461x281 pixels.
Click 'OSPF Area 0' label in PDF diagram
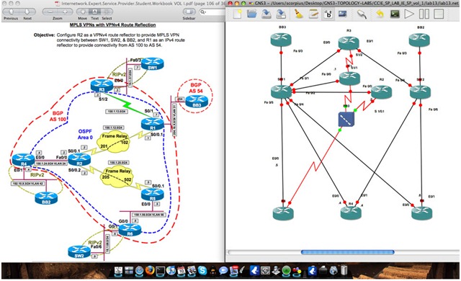tap(85, 134)
